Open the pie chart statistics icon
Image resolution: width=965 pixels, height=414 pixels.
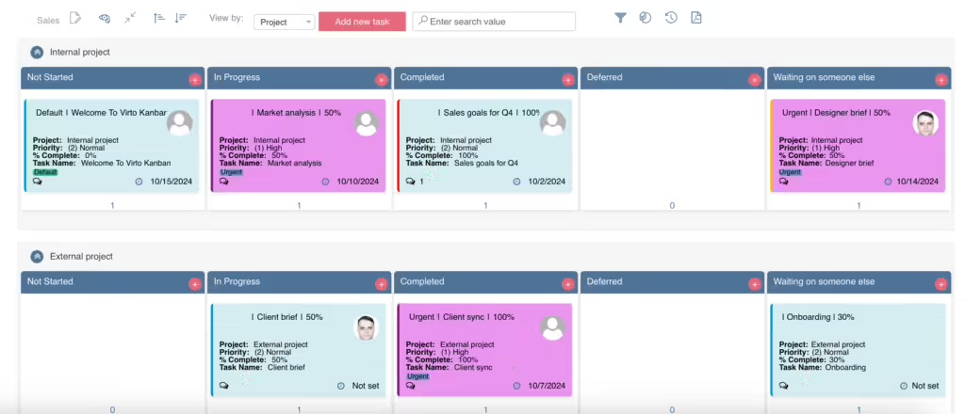(x=645, y=18)
